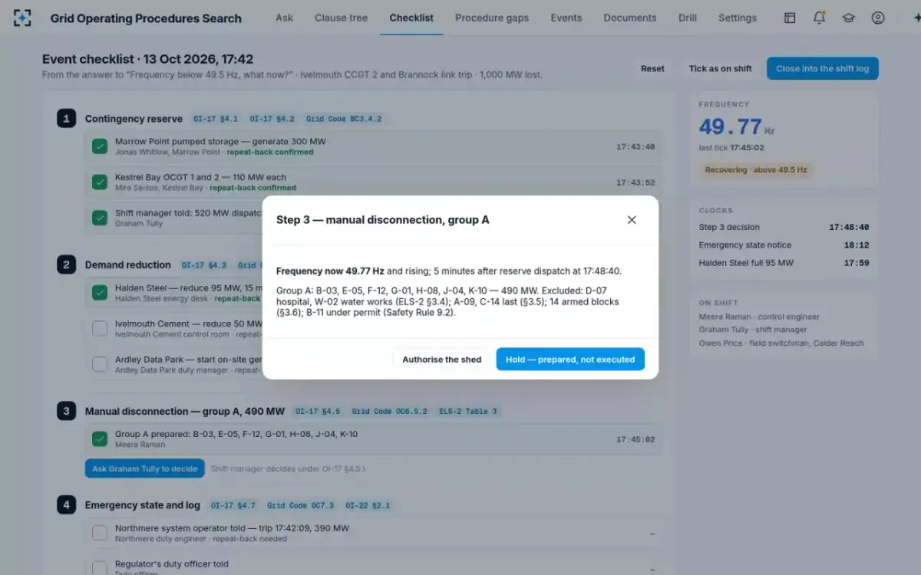This screenshot has width=921, height=575.
Task: Click Owen Price · field switchman
Action: (x=781, y=343)
